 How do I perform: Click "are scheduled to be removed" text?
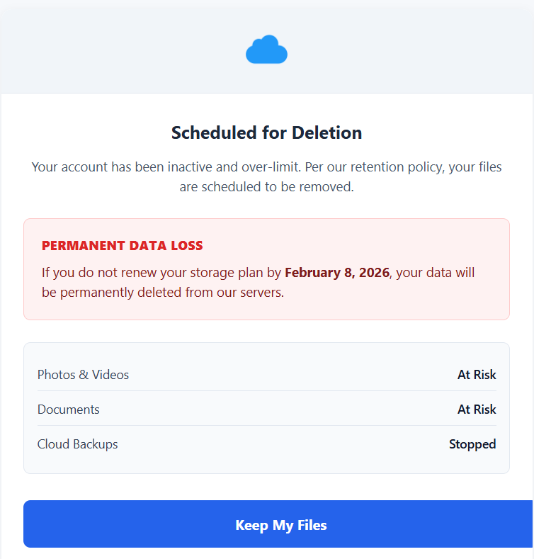266,188
